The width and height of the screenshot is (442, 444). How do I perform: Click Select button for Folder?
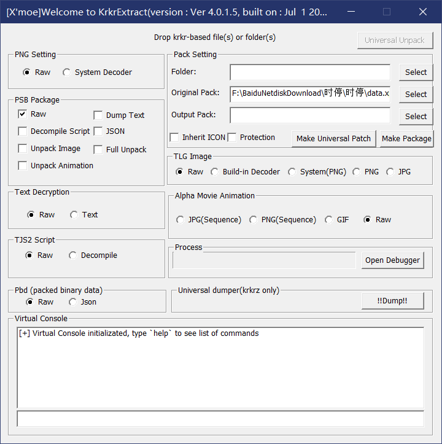[x=416, y=72]
